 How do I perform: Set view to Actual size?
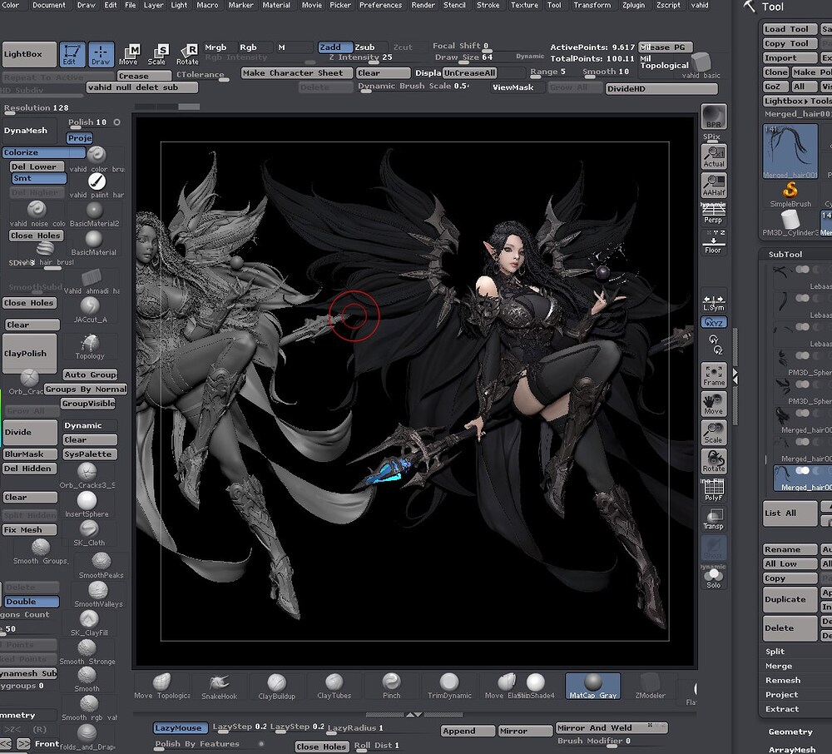point(714,156)
